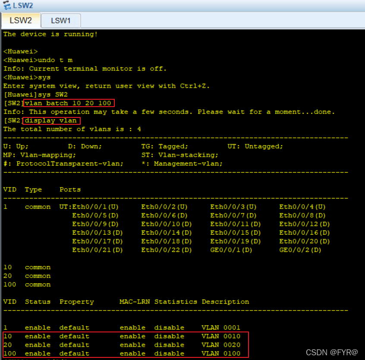Viewport: 365px width, 360px height.
Task: Click the 'Eth0/0/4(U)' port entry
Action: click(302, 207)
